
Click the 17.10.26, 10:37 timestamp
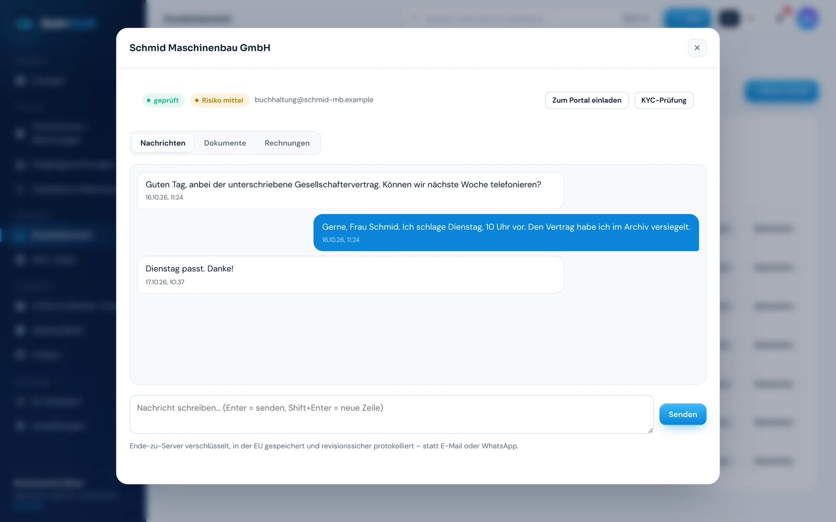[165, 282]
